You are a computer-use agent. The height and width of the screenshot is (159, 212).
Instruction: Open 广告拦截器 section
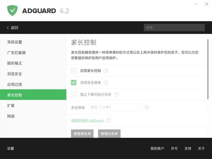33,53
